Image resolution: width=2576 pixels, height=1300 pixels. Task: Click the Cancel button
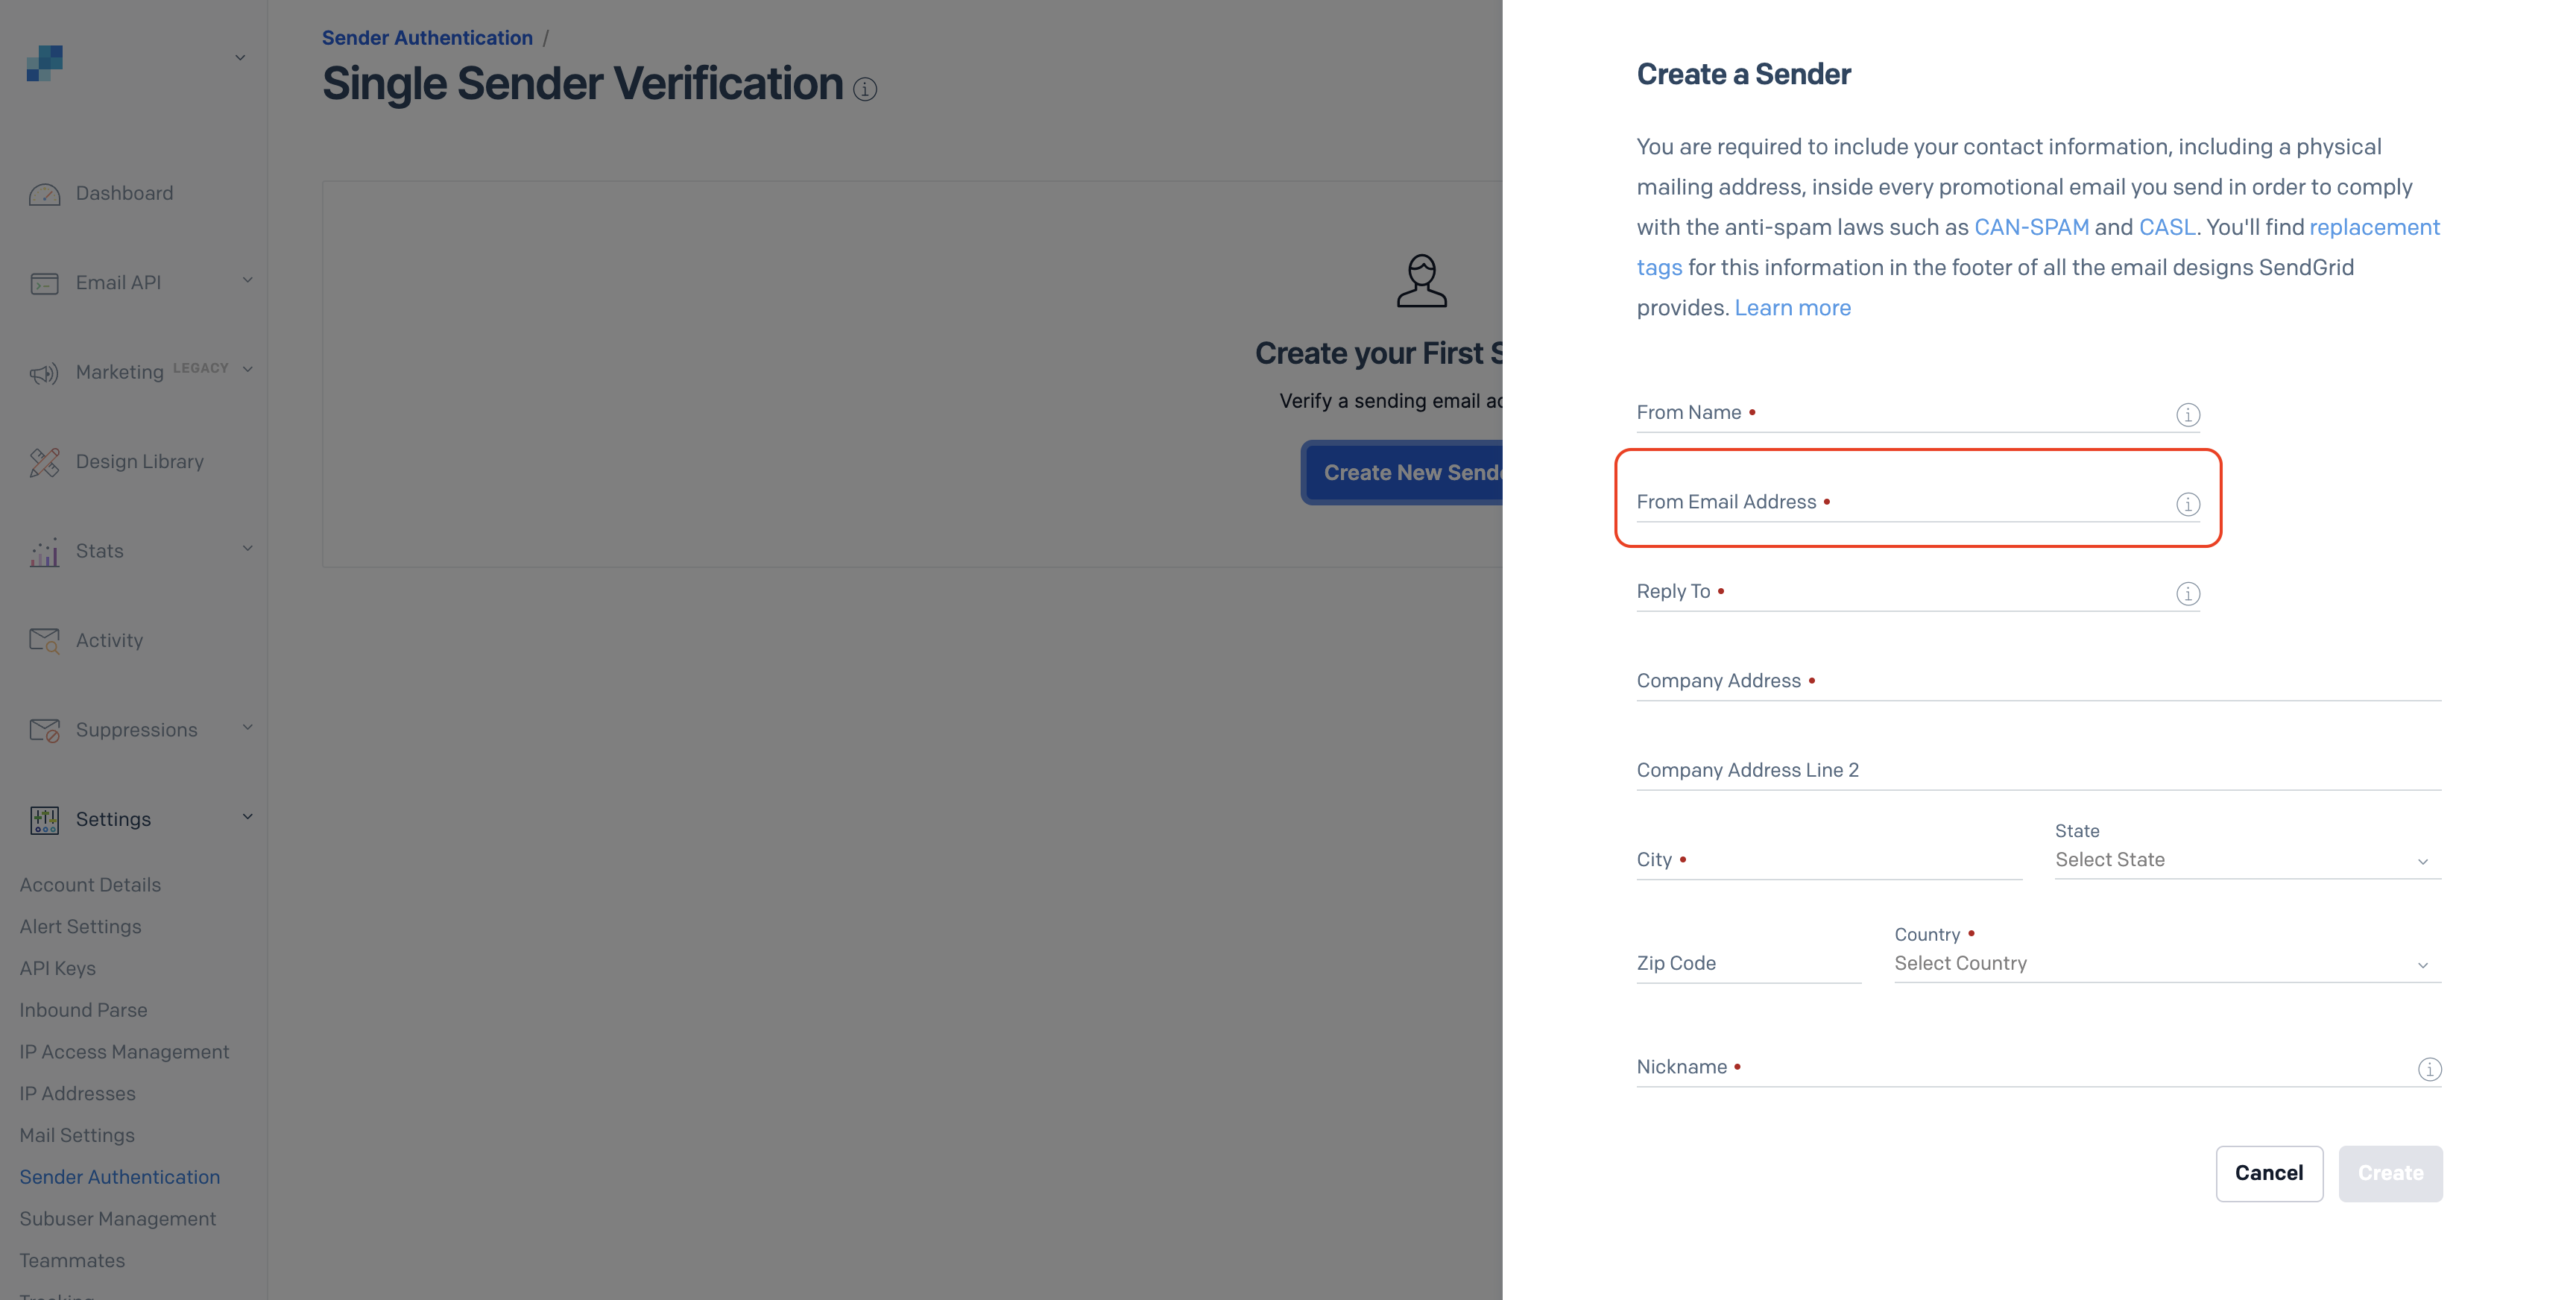(2268, 1173)
